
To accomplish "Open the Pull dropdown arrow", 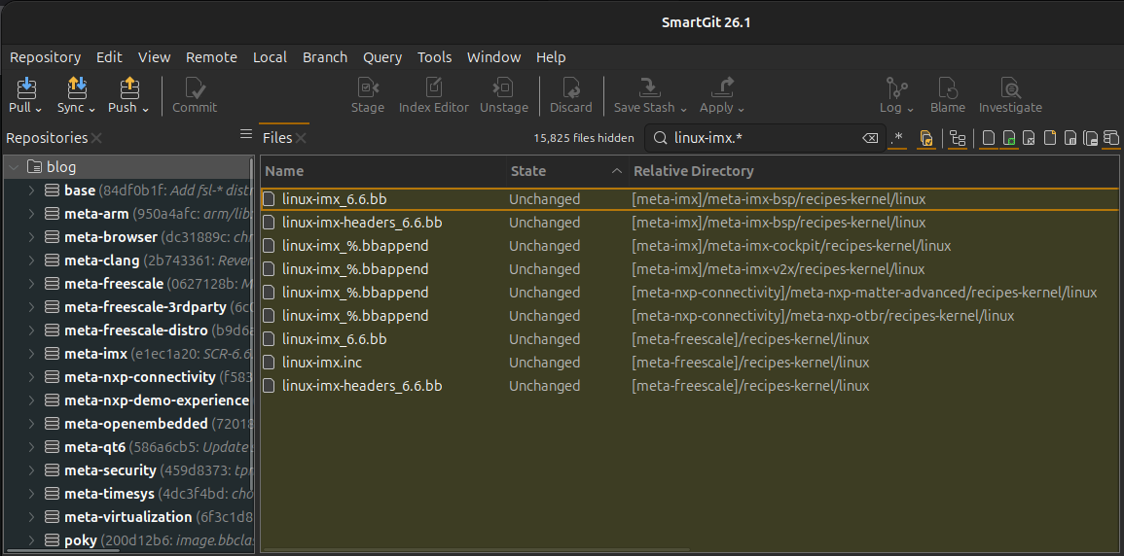I will 39,109.
